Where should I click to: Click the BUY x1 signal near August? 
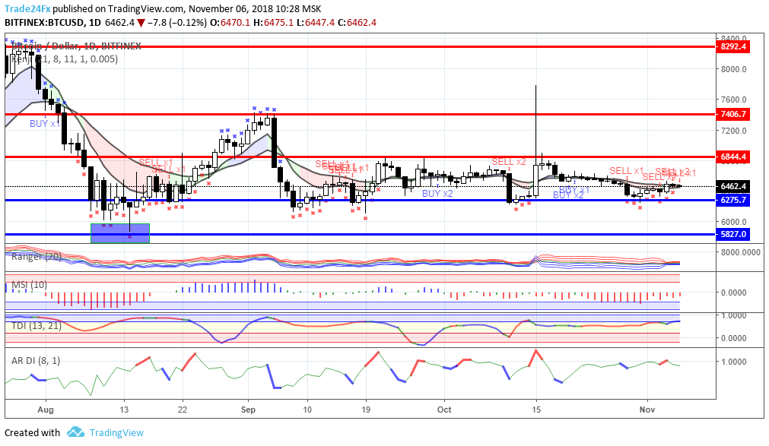coord(45,124)
